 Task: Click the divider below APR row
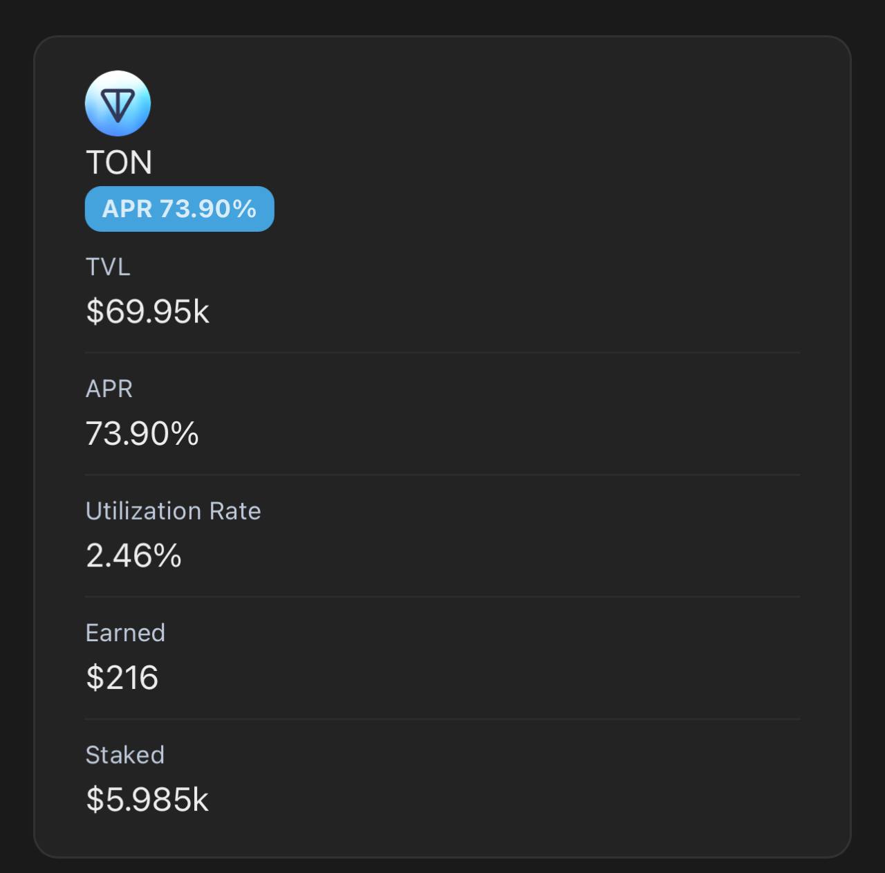tap(442, 475)
